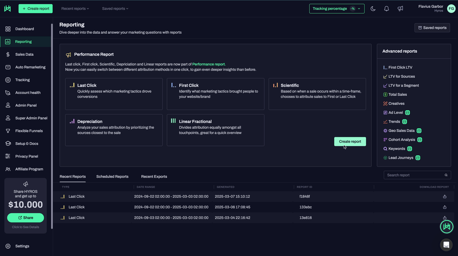Click the FG user avatar
Screen dimensions: 458x256
451,8
